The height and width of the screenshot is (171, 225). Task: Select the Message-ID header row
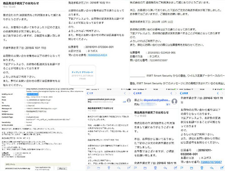(29, 108)
